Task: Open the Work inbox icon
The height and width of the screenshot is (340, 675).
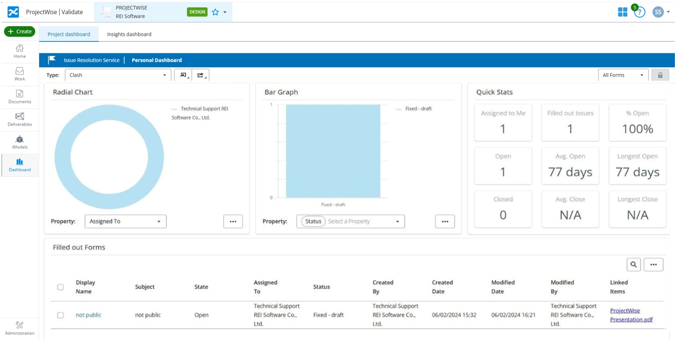Action: pos(20,71)
